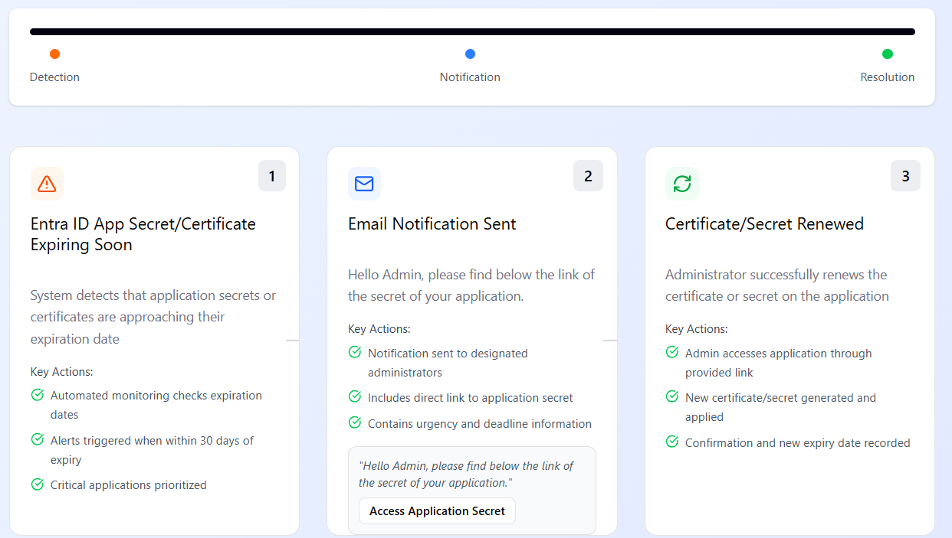Click checkmark beside Notification sent to designated administrators

(x=355, y=352)
